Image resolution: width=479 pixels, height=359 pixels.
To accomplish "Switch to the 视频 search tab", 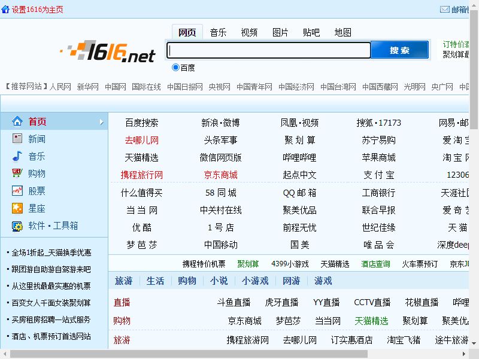I will [249, 32].
